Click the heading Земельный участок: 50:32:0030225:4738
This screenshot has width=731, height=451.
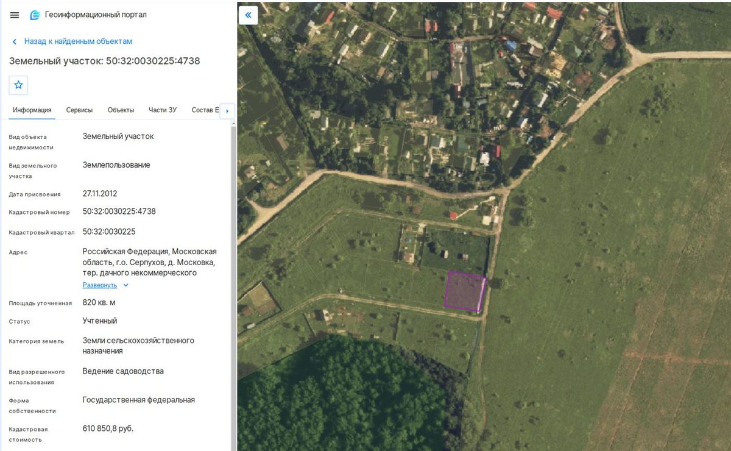(104, 61)
